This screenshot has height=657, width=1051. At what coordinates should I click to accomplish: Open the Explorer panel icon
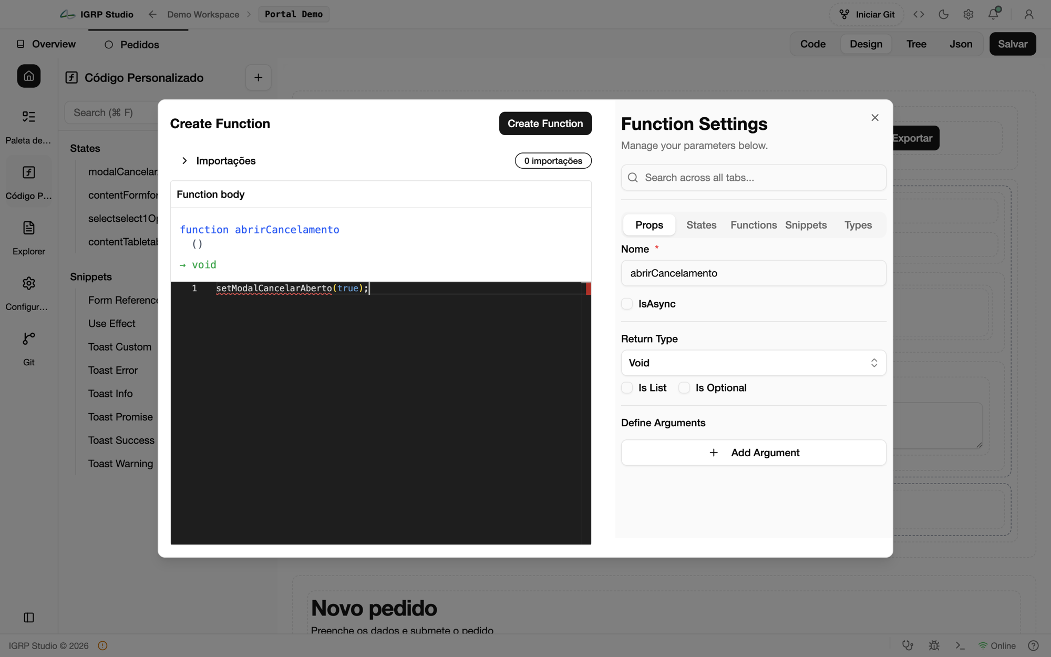[x=29, y=228]
